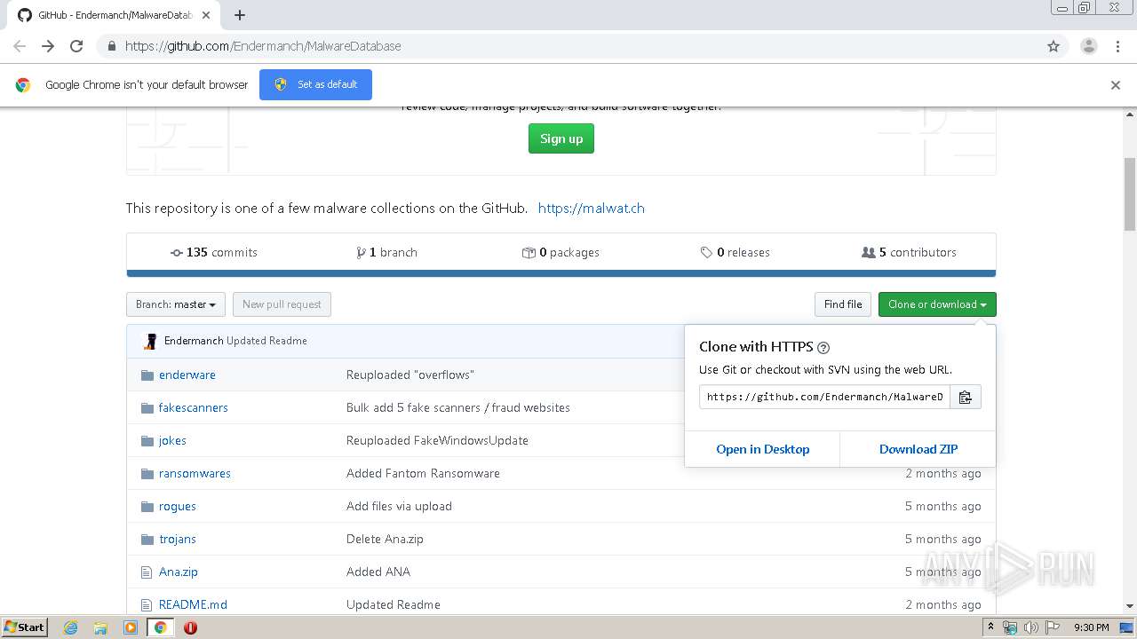Switch to the GitHub MalwareDatabase tab
The width and height of the screenshot is (1137, 639).
pos(115,15)
